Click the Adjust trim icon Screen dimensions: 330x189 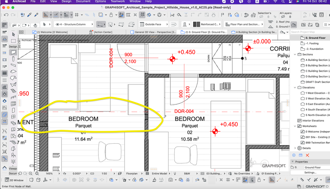pyautogui.click(x=179, y=15)
